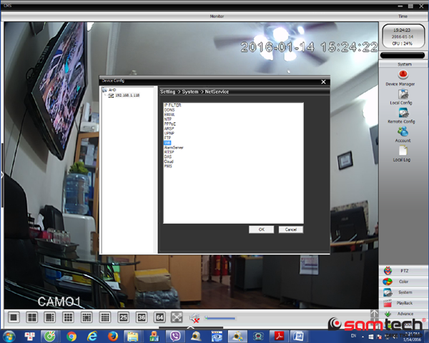The image size is (429, 343).
Task: Select the 25-channel view layout
Action: 123,317
